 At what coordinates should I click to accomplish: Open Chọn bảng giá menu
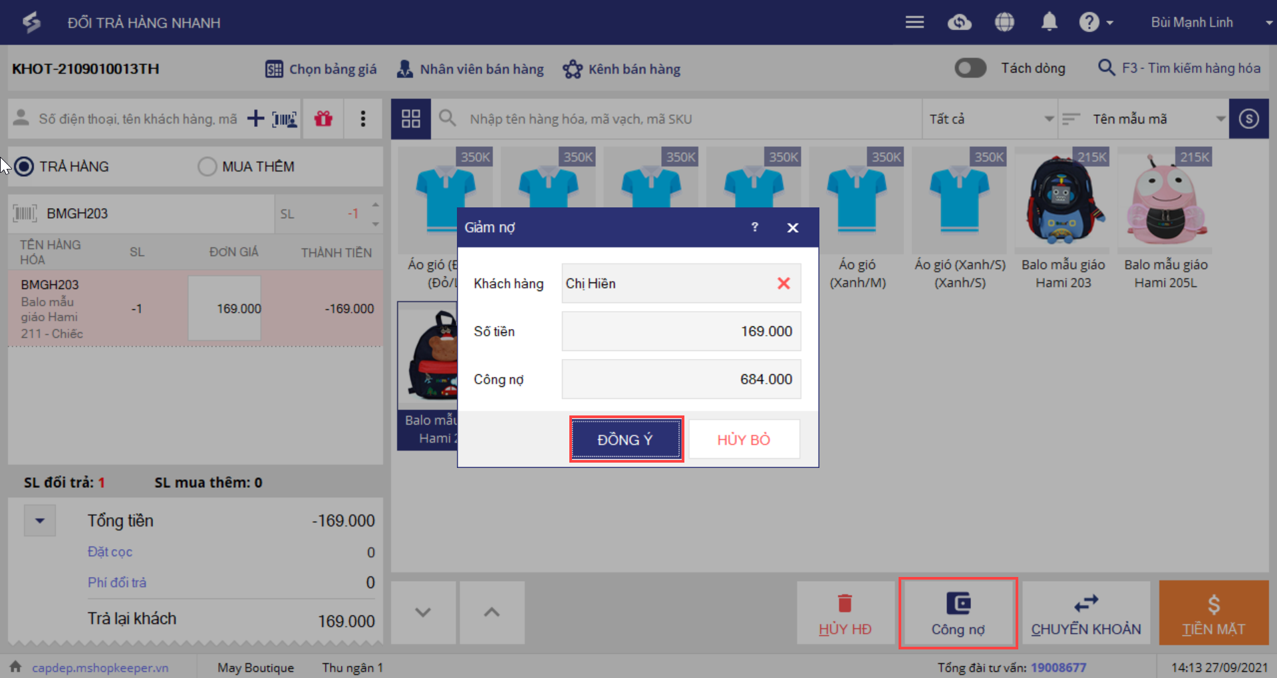tap(321, 69)
